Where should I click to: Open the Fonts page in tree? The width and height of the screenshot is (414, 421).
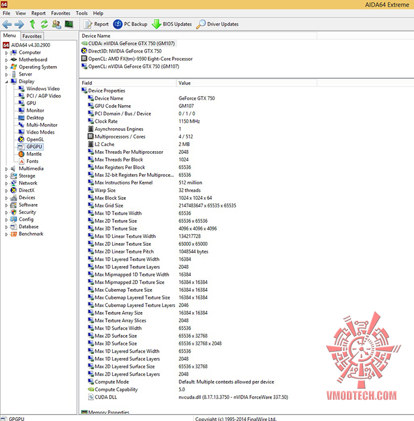tap(29, 161)
